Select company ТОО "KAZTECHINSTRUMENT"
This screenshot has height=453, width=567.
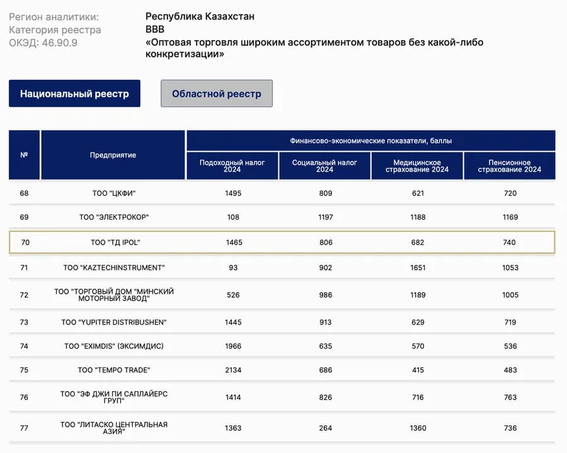[114, 267]
